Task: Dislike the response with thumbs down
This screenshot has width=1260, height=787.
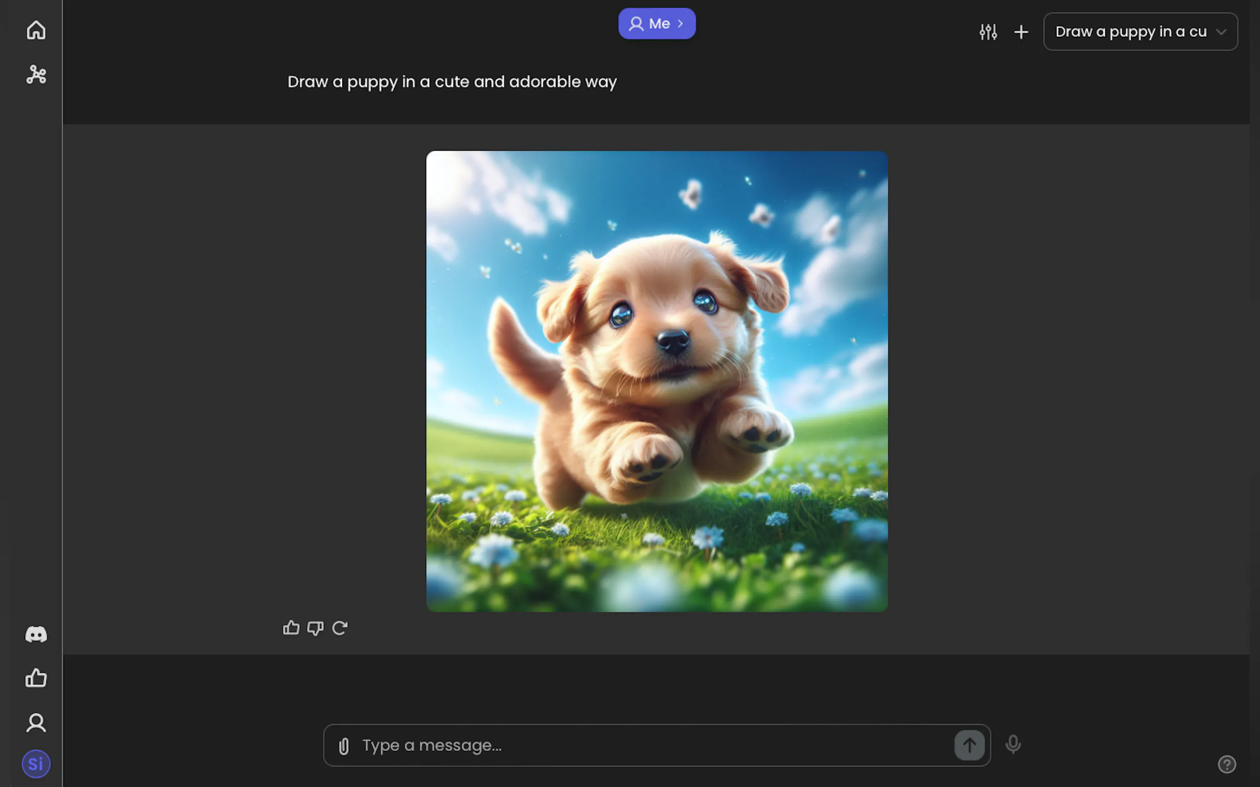Action: (x=315, y=628)
